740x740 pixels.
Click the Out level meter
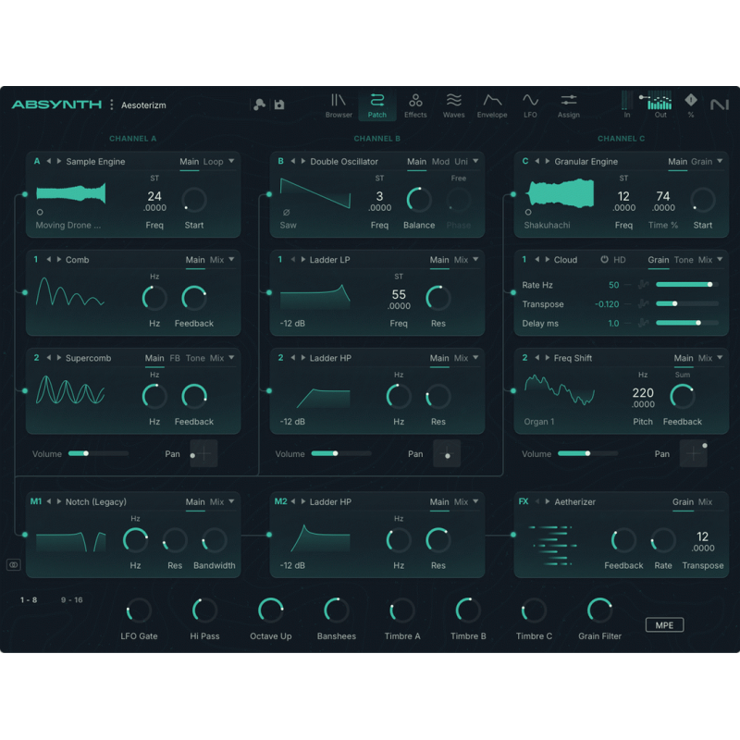pyautogui.click(x=660, y=100)
